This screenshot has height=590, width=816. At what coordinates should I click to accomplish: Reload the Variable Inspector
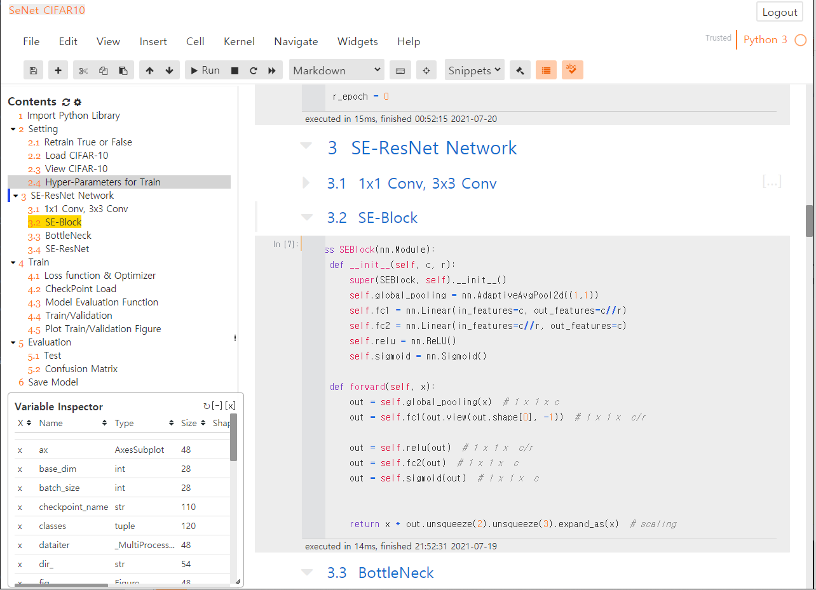207,406
